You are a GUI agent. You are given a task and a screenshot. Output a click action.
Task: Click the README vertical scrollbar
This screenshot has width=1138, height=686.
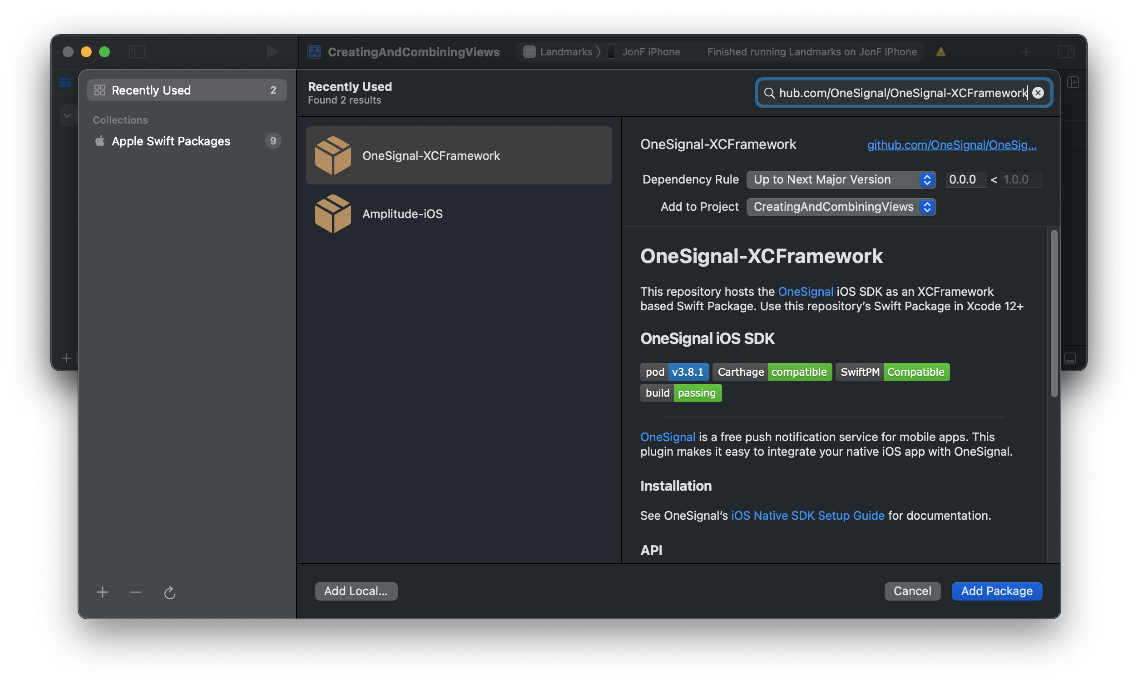1054,313
